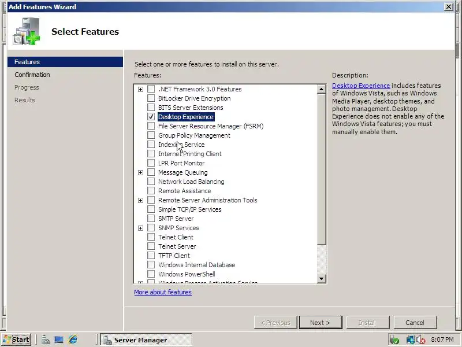Screen dimensions: 462x347
Task: Select the Results wizard step
Action: pos(25,100)
